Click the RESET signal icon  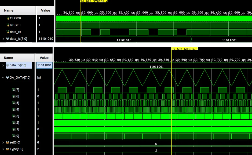click(8, 25)
